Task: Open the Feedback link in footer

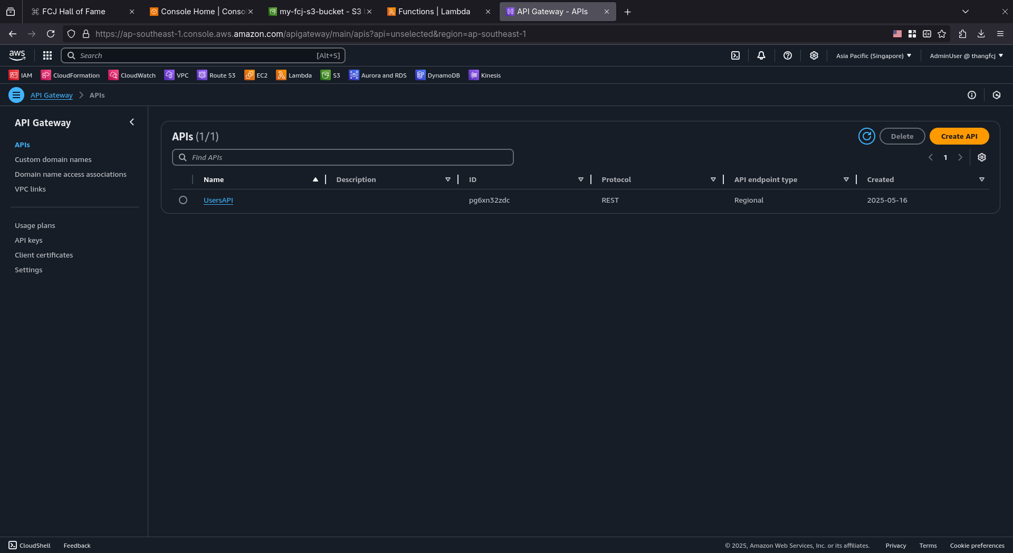Action: coord(77,546)
